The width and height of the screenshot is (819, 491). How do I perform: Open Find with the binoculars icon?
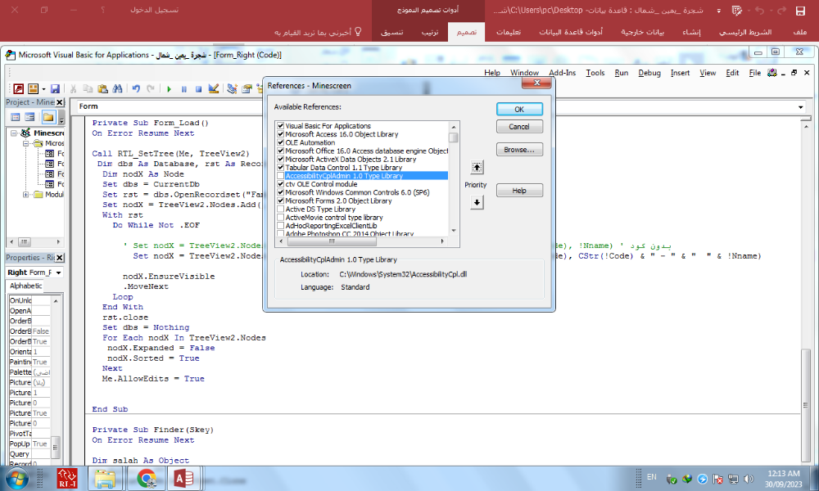point(117,88)
